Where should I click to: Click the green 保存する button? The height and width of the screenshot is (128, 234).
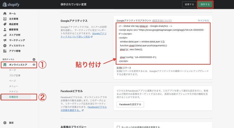(205, 4)
